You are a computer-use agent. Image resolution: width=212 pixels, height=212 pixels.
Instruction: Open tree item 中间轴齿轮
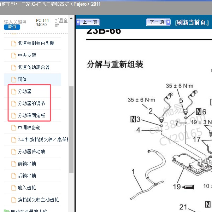pyautogui.click(x=29, y=127)
